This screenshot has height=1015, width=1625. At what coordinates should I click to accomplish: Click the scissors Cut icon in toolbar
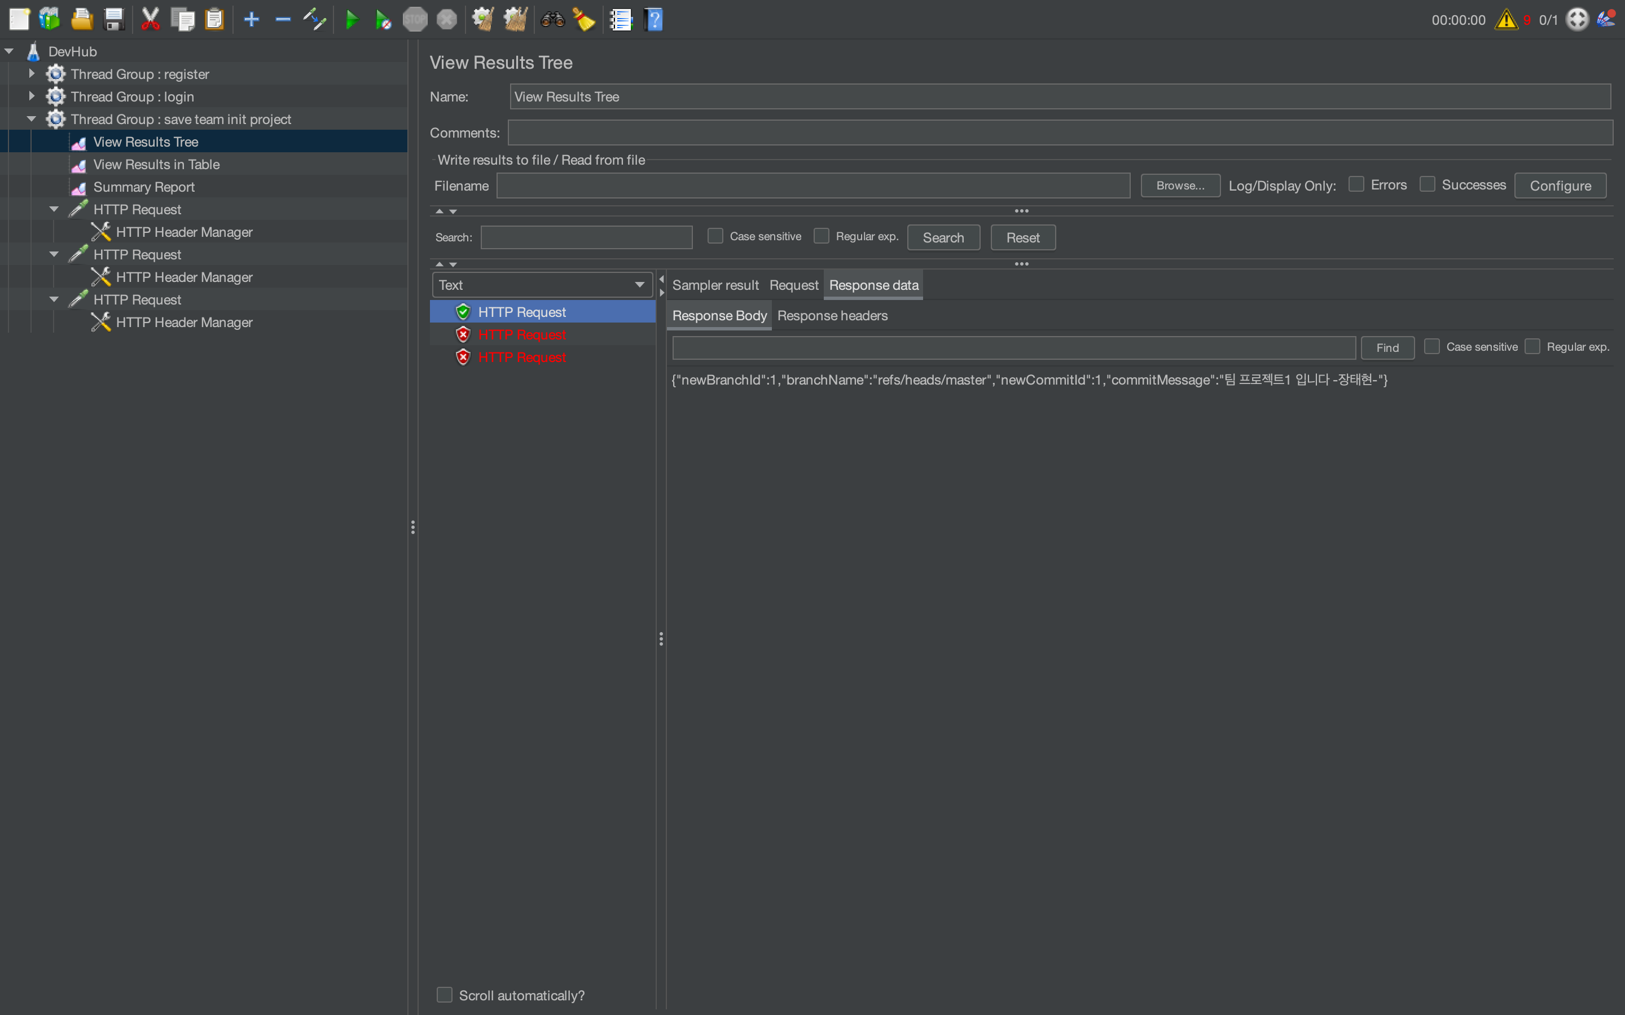151,20
